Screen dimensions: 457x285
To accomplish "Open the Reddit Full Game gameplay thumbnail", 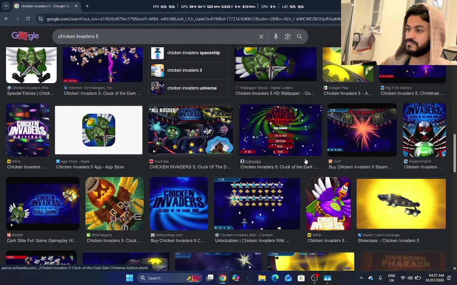I will pos(42,203).
